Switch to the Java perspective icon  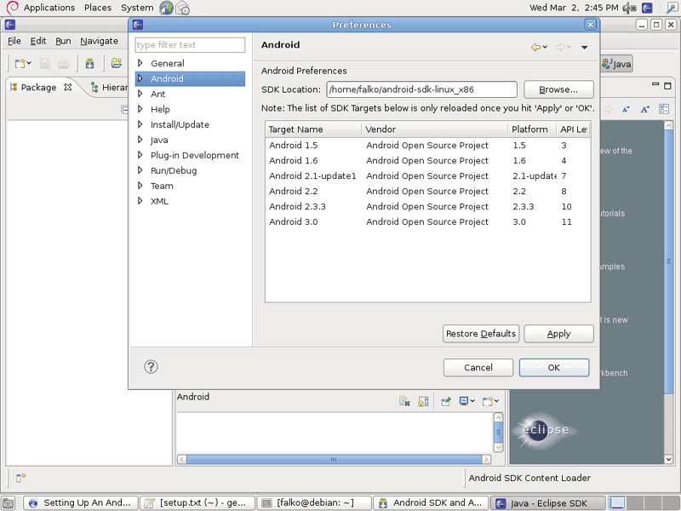(x=617, y=63)
